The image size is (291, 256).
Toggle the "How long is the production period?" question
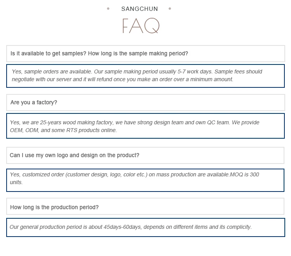(x=54, y=207)
